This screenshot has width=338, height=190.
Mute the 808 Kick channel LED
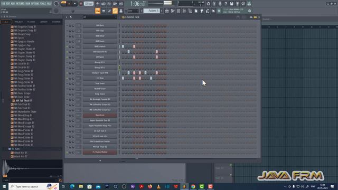point(67,26)
